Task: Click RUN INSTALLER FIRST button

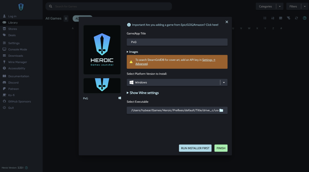Action: click(195, 148)
